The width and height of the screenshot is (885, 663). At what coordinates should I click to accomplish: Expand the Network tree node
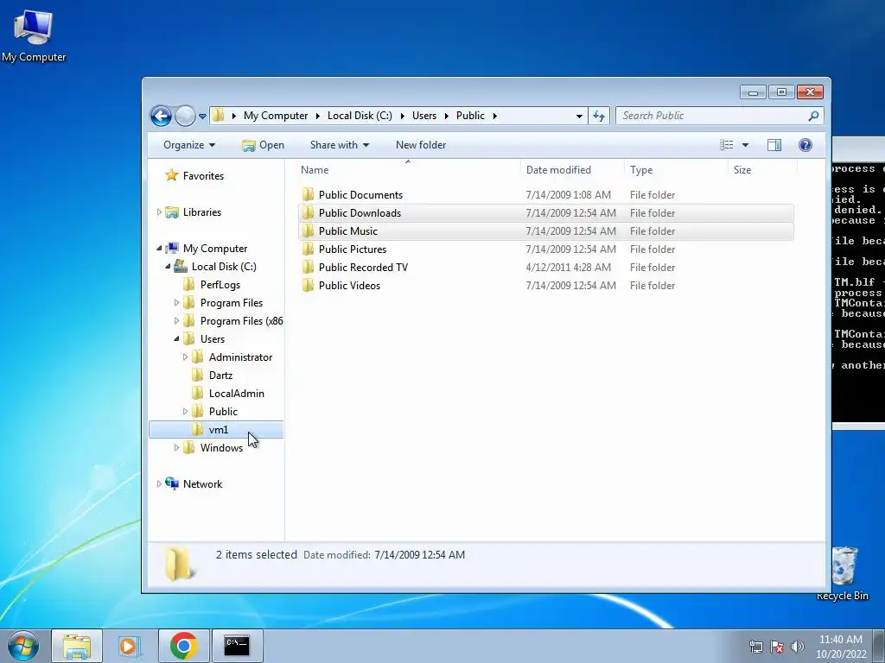(x=159, y=483)
